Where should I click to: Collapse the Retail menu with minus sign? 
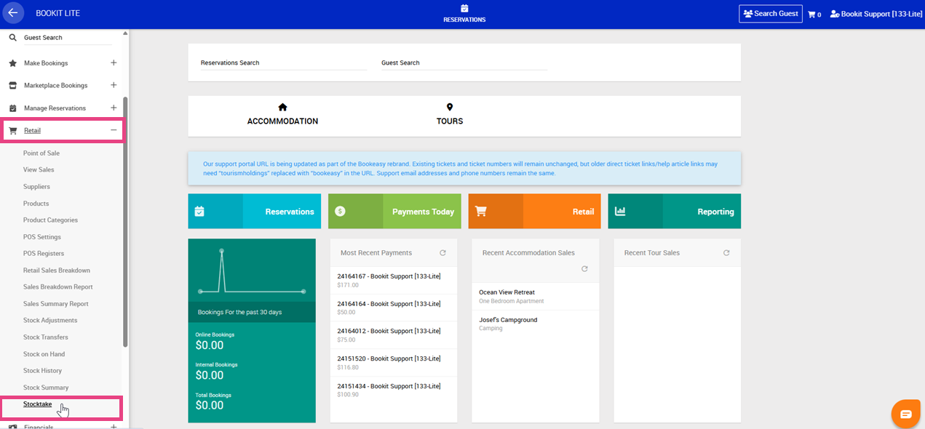tap(114, 130)
